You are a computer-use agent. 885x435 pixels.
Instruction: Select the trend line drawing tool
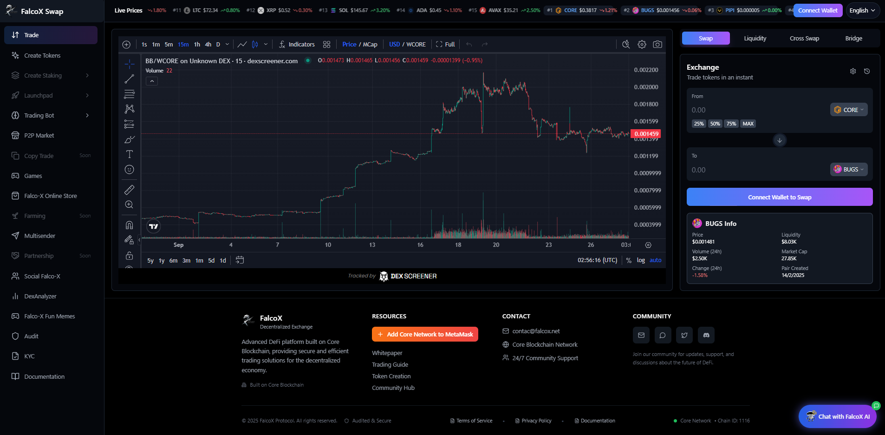click(130, 79)
